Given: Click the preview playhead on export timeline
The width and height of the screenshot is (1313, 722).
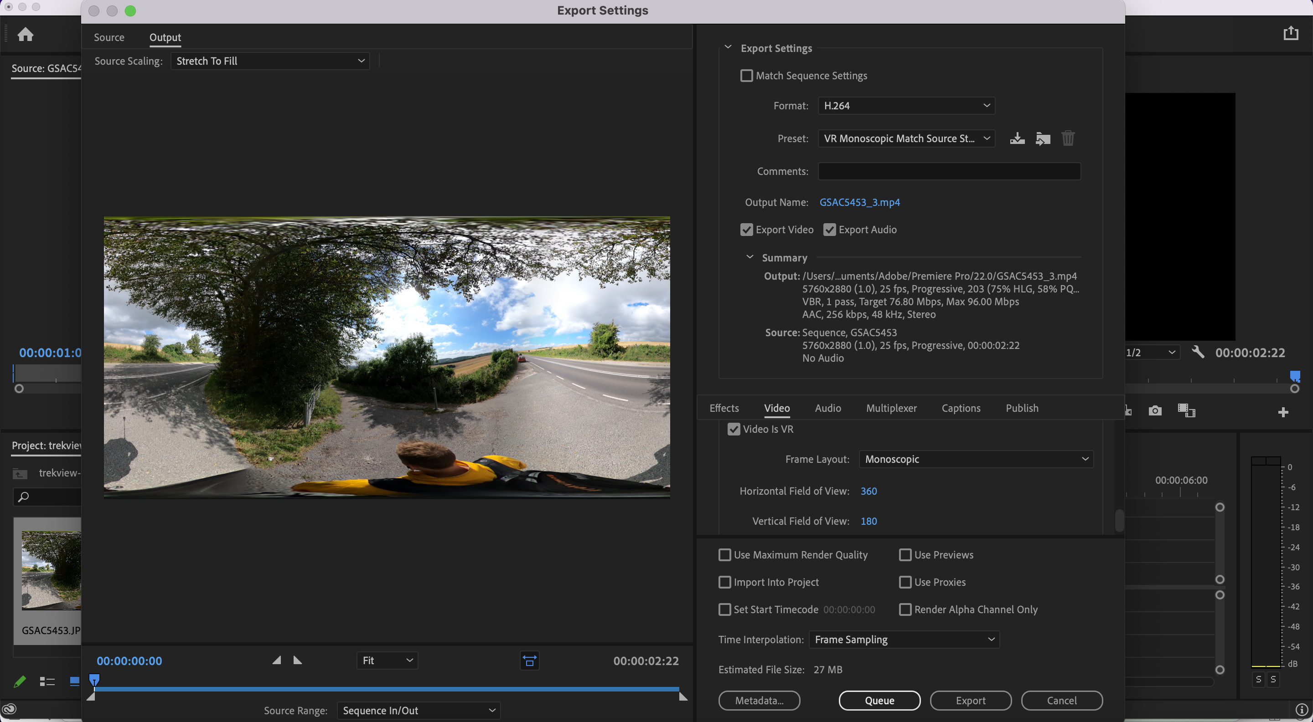Looking at the screenshot, I should (94, 680).
